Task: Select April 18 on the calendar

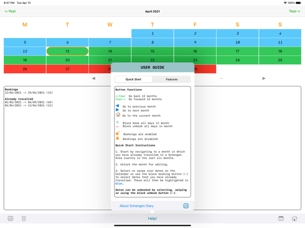Action: coord(280,51)
